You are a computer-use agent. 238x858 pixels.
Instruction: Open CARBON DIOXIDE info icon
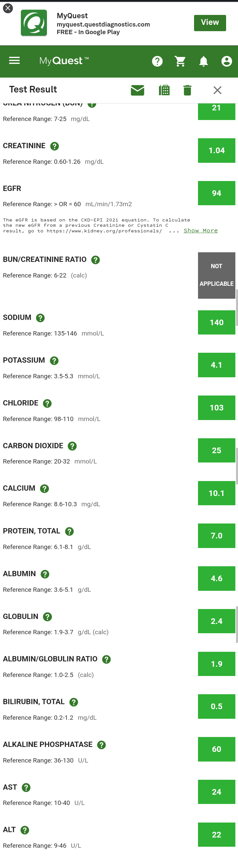(72, 446)
